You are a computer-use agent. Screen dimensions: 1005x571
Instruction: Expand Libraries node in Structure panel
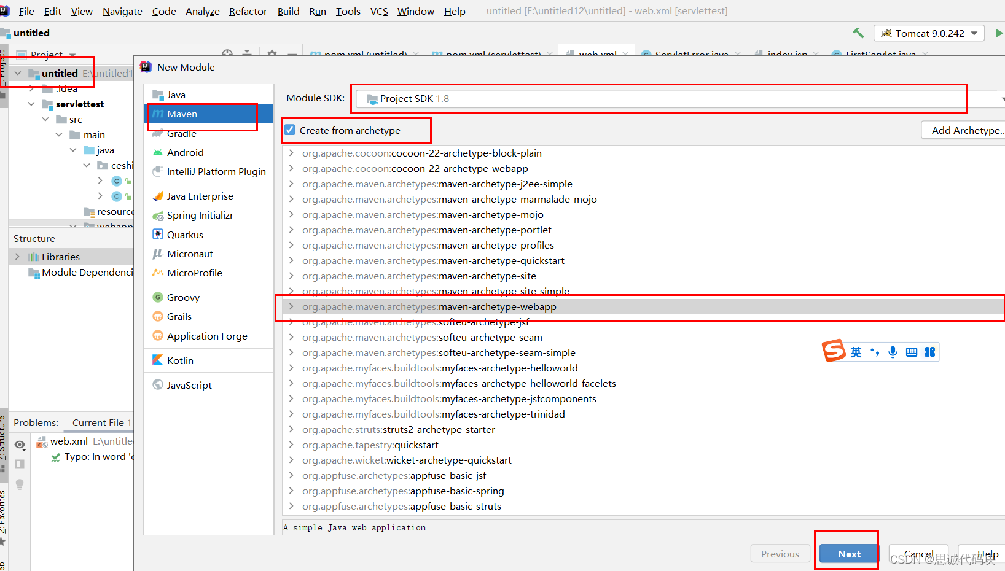[x=17, y=257]
